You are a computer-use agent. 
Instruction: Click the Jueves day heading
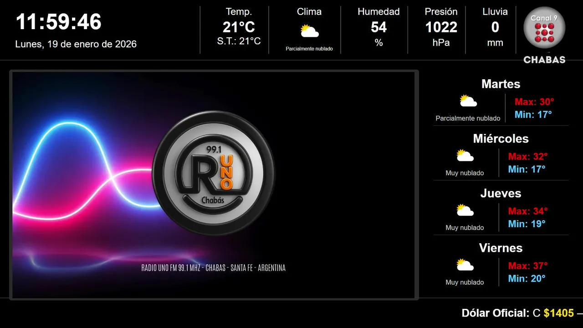(501, 193)
